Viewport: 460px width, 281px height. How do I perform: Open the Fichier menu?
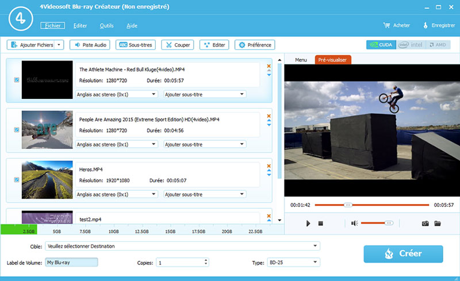52,25
